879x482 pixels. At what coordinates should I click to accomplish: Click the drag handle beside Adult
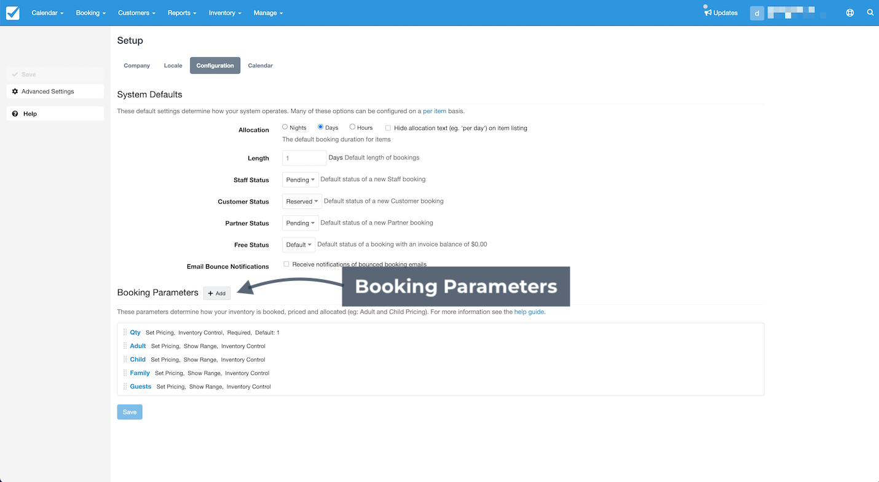coord(125,346)
